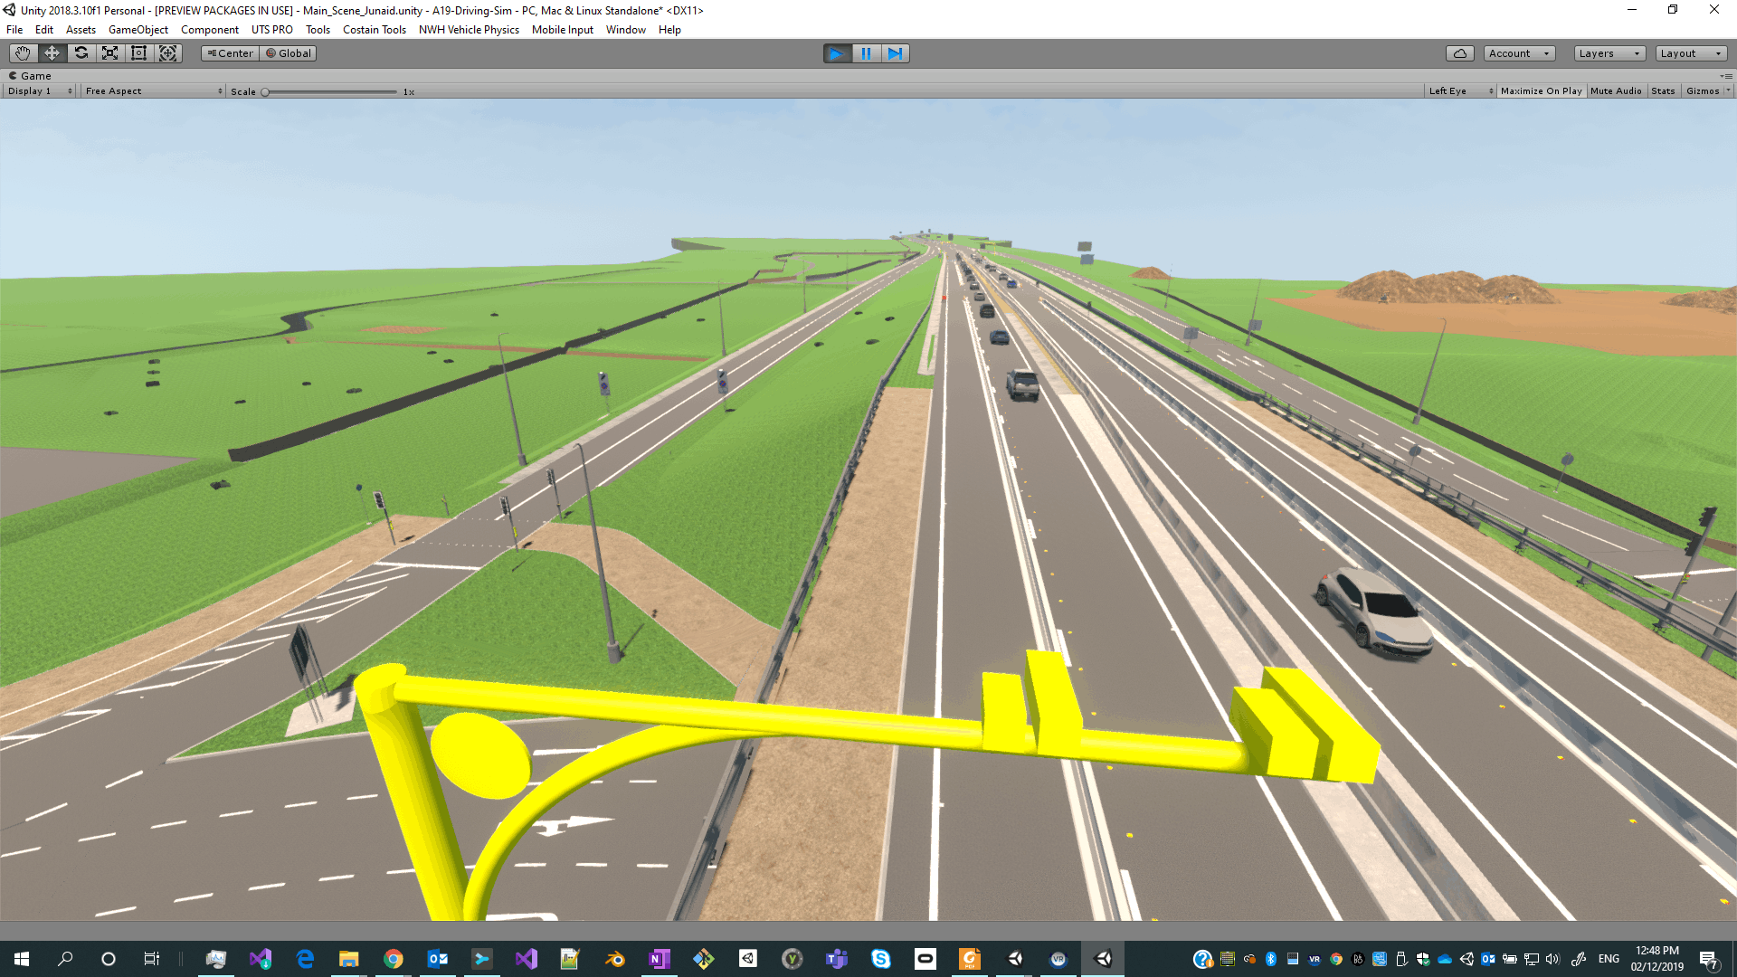Screen dimensions: 1737x977
Task: Click the Center pivot button
Action: click(230, 53)
